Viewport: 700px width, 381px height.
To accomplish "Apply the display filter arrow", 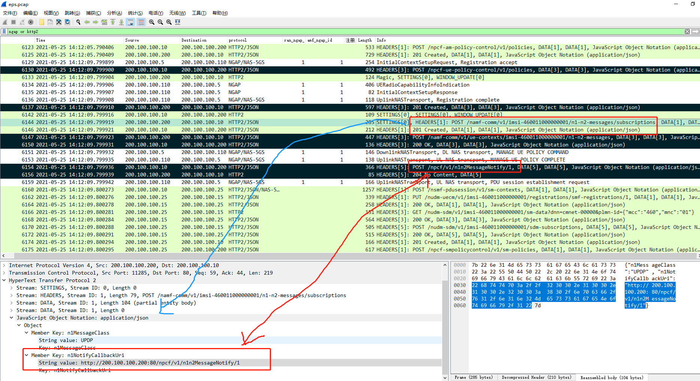I will point(696,31).
